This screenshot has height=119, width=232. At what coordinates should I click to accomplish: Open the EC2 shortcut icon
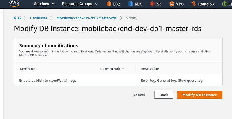[109, 4]
